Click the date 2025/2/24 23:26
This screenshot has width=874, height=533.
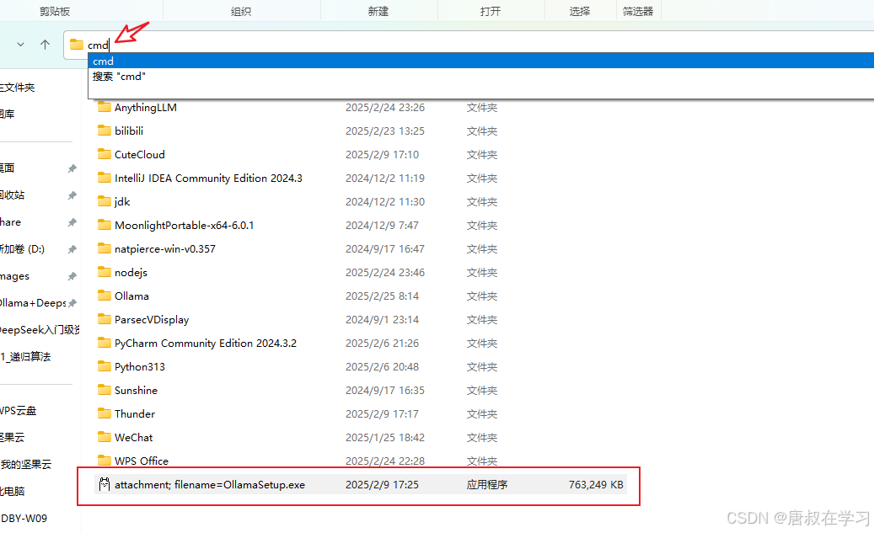coord(385,107)
